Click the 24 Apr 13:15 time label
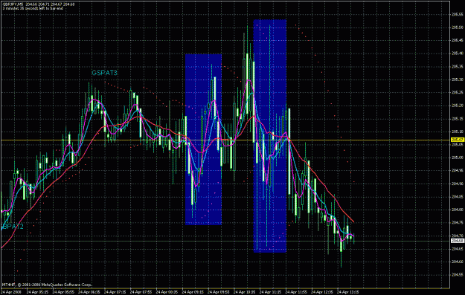Screen dimensions: 465x295 (348, 292)
